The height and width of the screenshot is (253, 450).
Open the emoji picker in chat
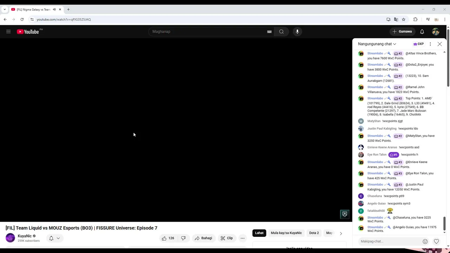pyautogui.click(x=425, y=241)
